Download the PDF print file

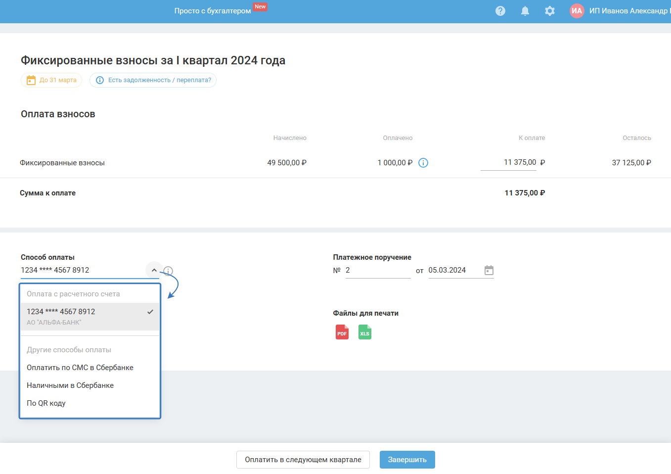[x=342, y=332]
